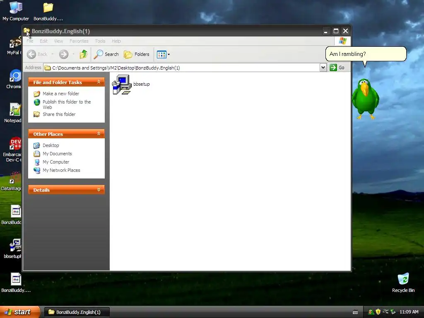Select Chromium desktop shortcut

(14, 79)
